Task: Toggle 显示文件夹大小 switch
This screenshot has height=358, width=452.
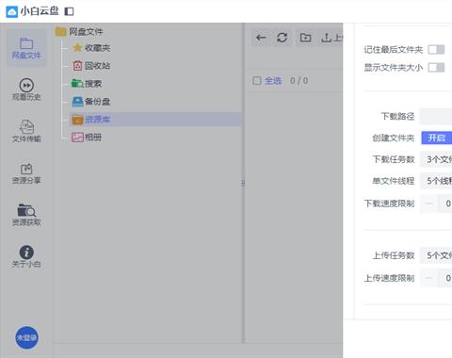Action: coord(436,68)
